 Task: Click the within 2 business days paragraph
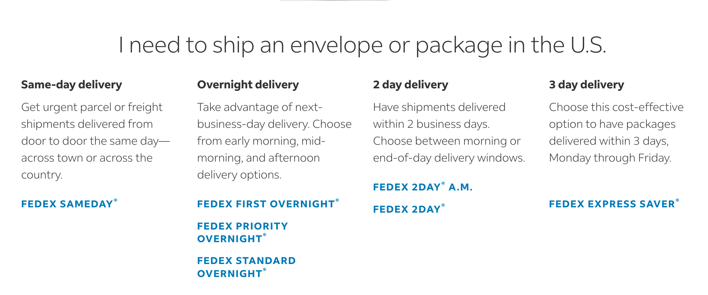[x=449, y=132]
